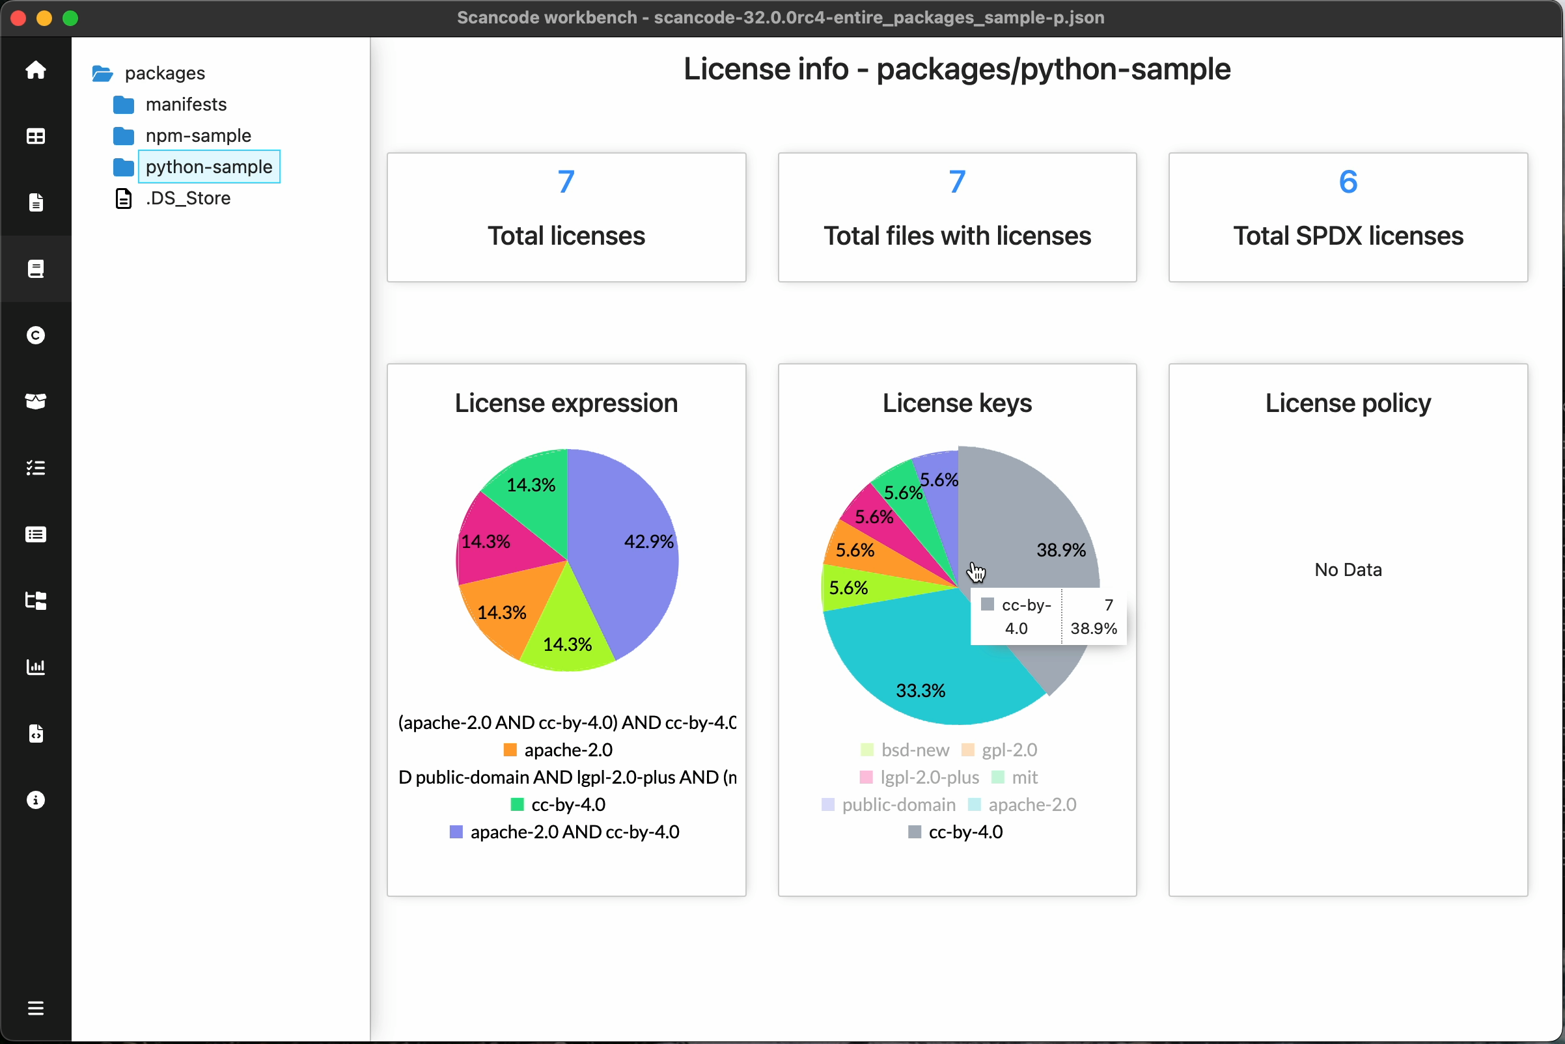Open the table view icon
The height and width of the screenshot is (1044, 1565).
click(35, 137)
